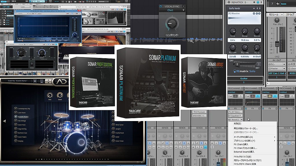
Task: Click the bass track waveform icon
Action: [x=278, y=4]
